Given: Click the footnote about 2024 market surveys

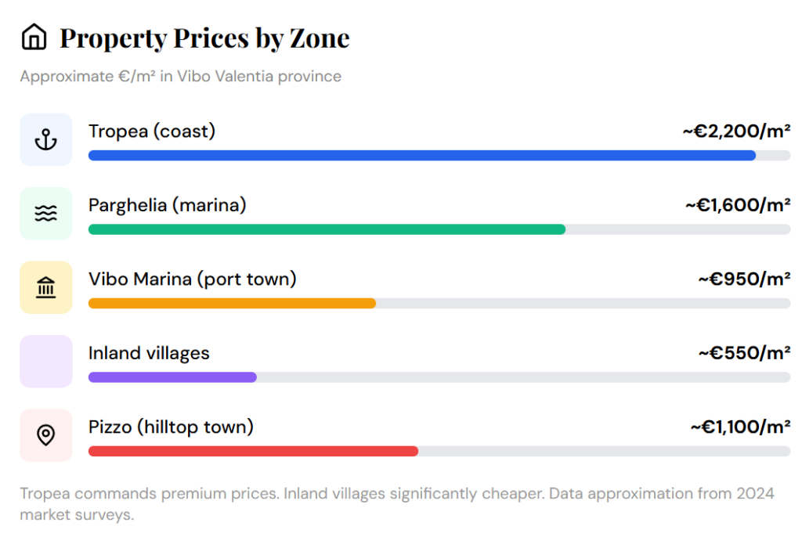Looking at the screenshot, I should pos(396,503).
